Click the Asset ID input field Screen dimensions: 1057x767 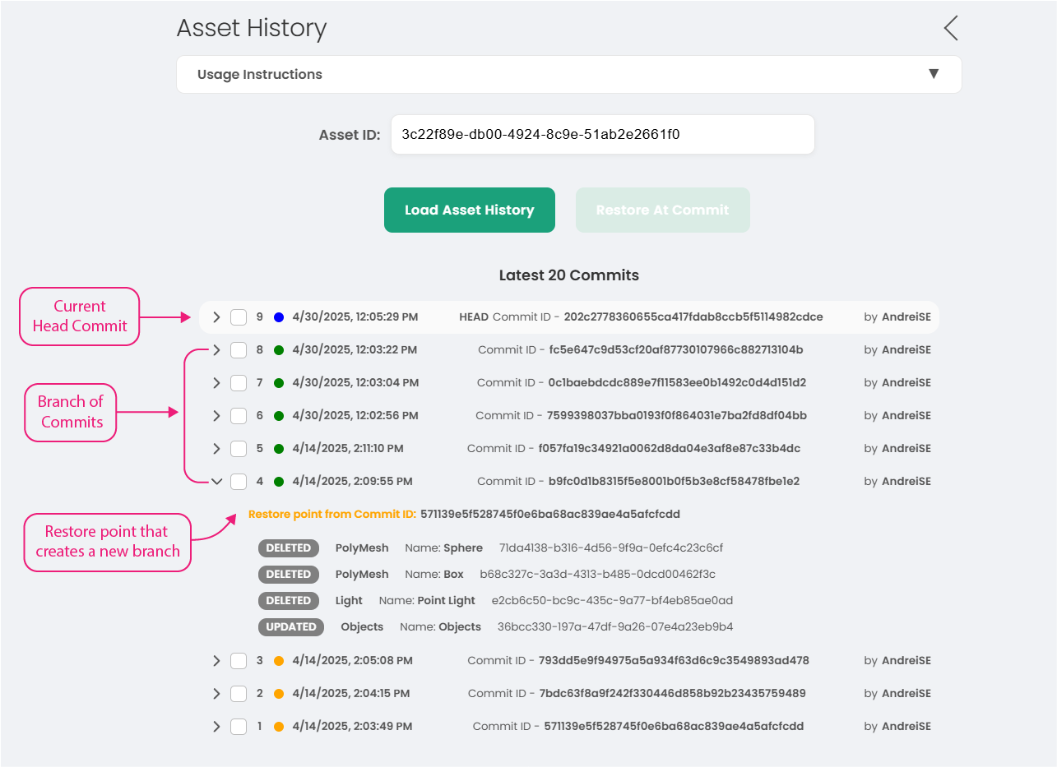point(602,135)
